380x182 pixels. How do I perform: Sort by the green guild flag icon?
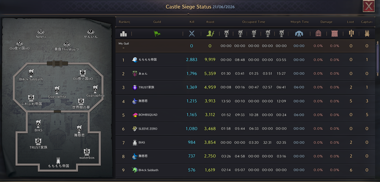coord(157,34)
